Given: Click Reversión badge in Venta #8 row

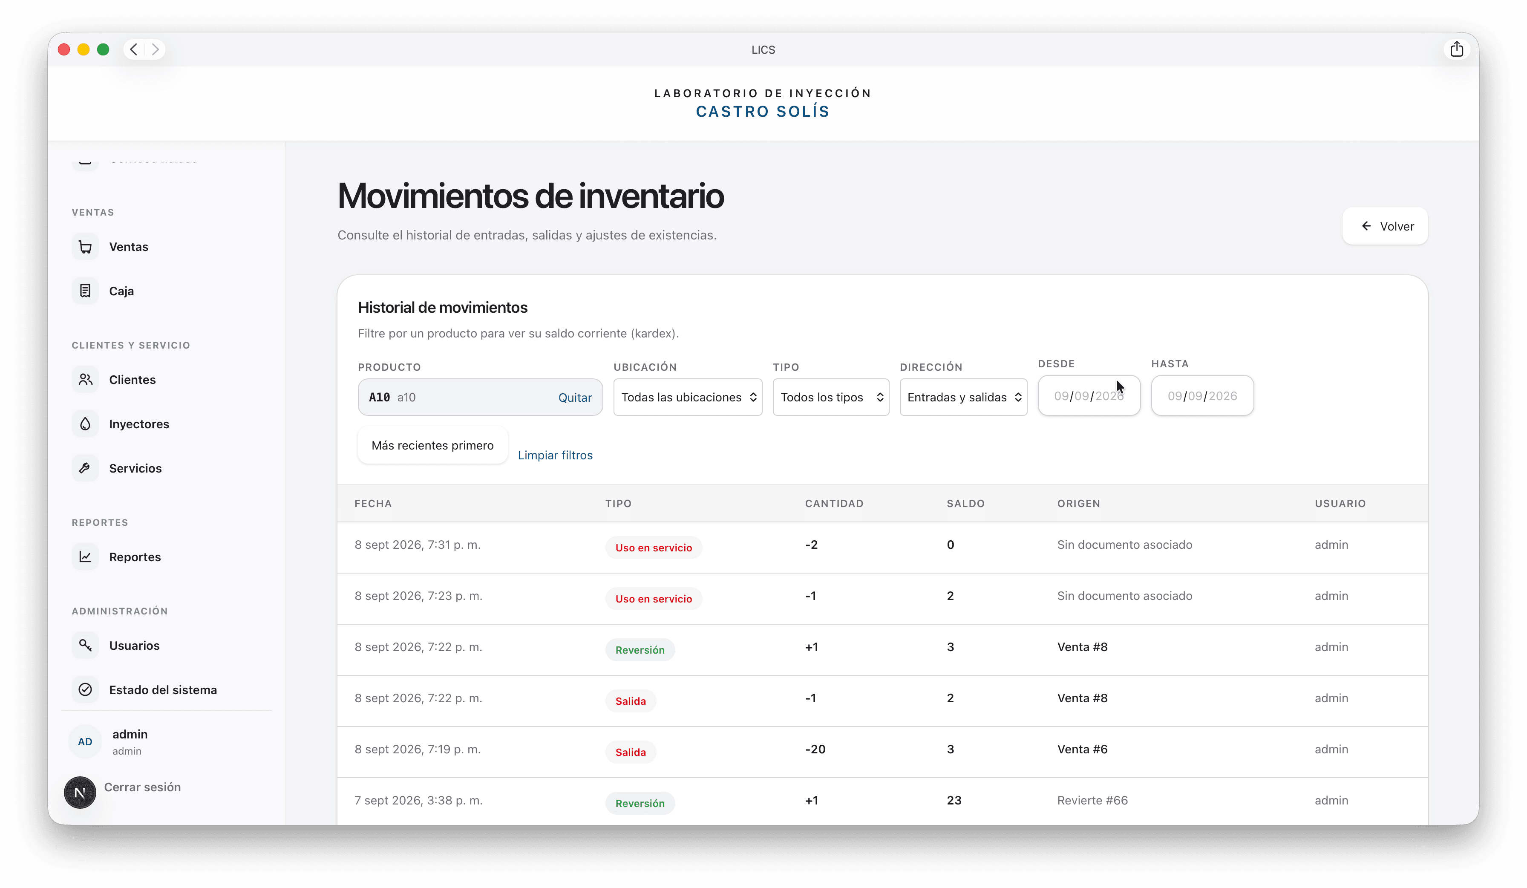Looking at the screenshot, I should tap(640, 650).
